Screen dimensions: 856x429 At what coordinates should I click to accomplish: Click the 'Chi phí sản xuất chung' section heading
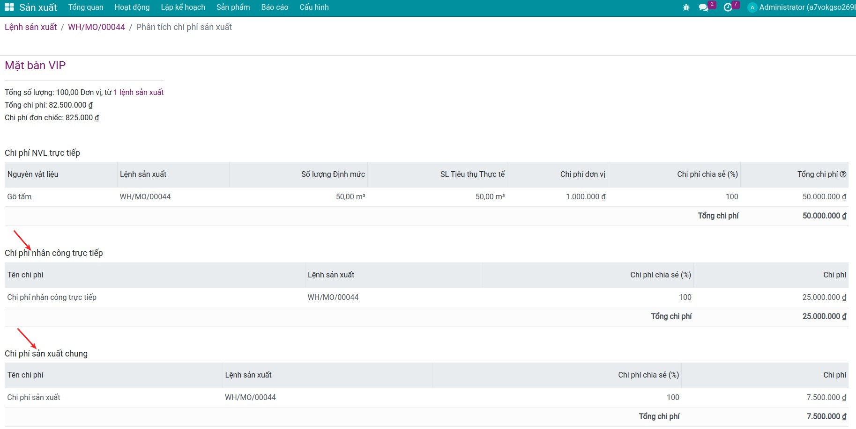tap(46, 354)
